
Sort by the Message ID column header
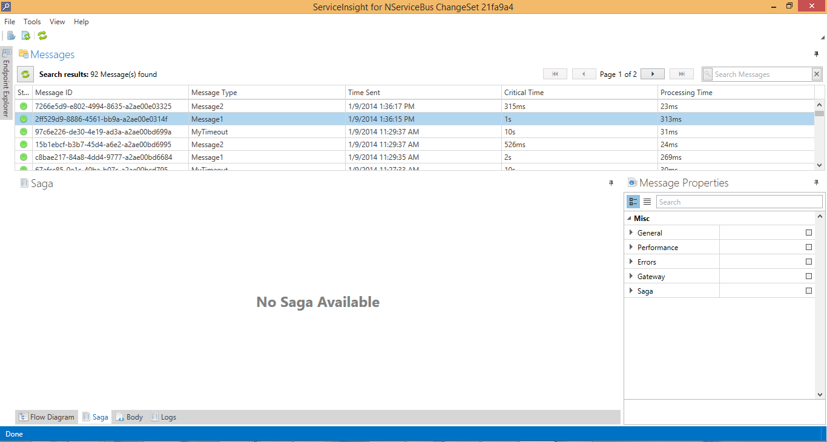pyautogui.click(x=110, y=93)
